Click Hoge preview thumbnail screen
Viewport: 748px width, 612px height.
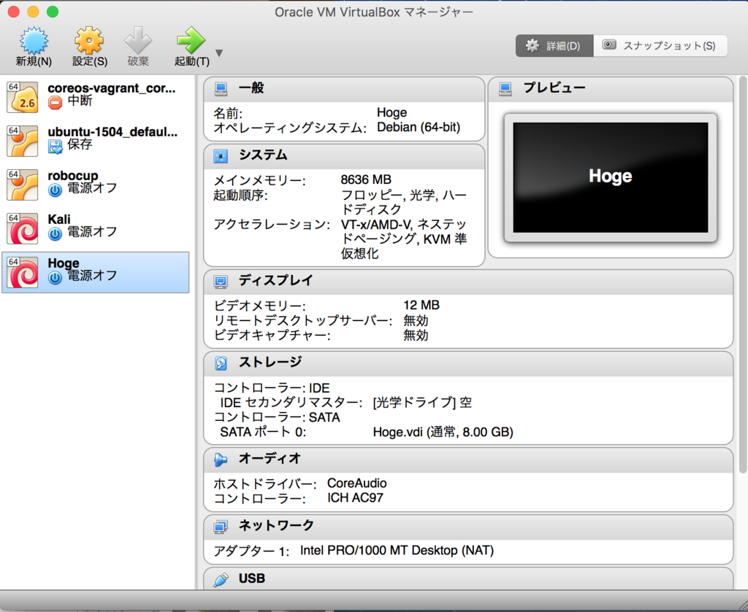click(x=610, y=178)
